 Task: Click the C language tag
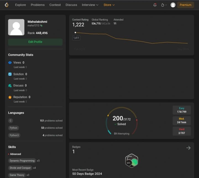pos(11,121)
